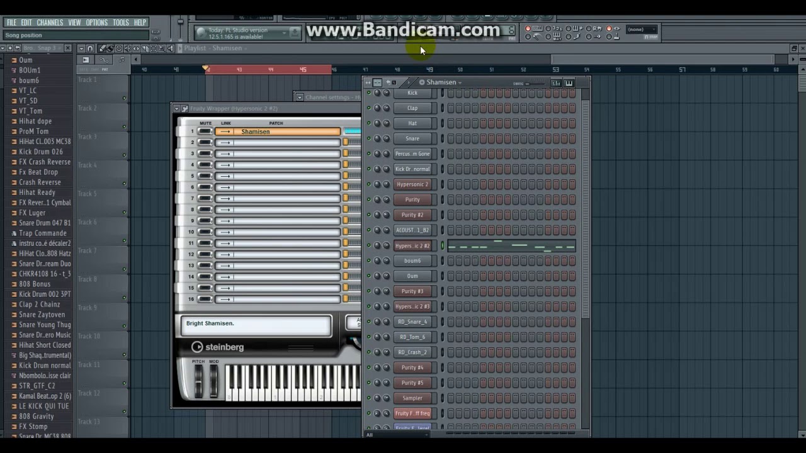Mute slot 5 in Hypersonic

click(205, 176)
